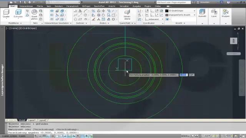246x138 pixels.
Task: Switch to the Beschriften ribbon tab
Action: [99, 6]
